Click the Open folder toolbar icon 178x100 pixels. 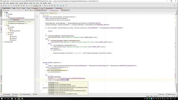tap(1, 6)
